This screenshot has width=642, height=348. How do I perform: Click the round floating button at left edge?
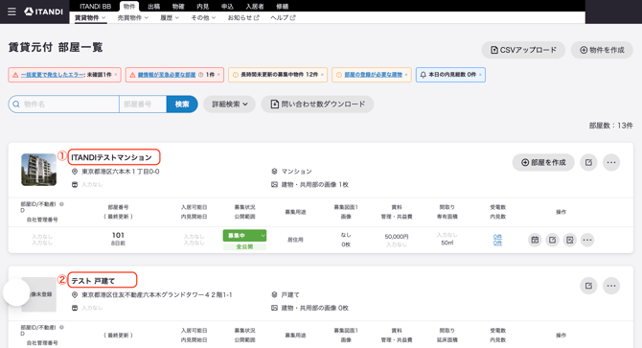coord(16,292)
